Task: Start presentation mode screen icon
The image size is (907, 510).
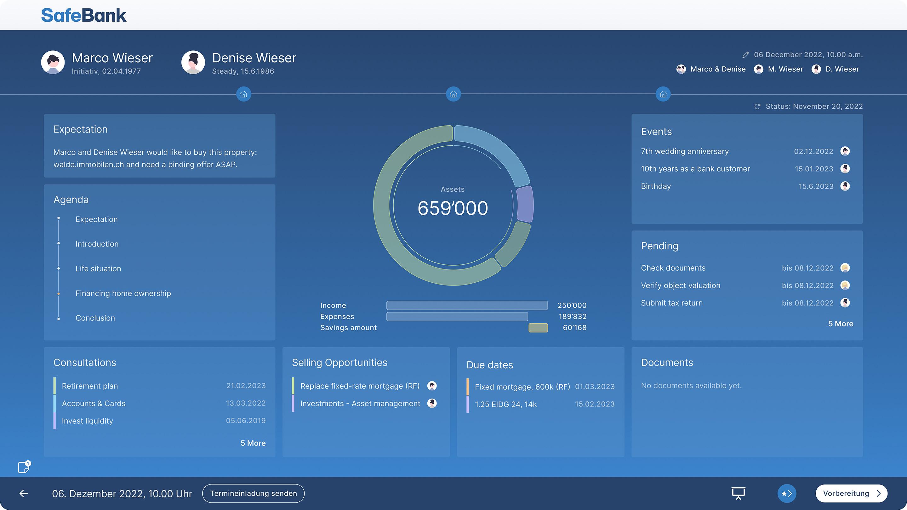Action: click(x=738, y=493)
